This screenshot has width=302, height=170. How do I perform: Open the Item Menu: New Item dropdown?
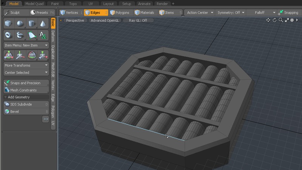[26, 45]
